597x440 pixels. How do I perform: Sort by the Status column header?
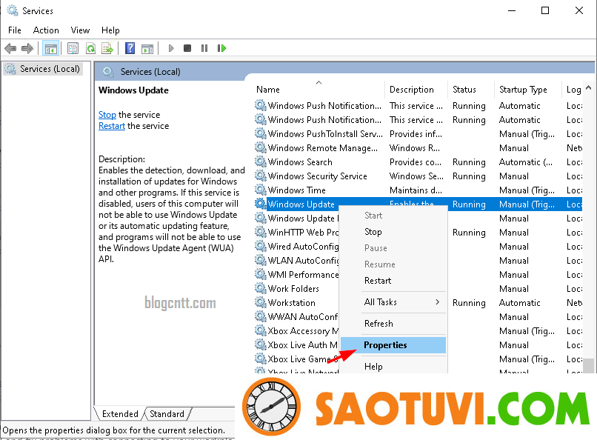point(471,90)
